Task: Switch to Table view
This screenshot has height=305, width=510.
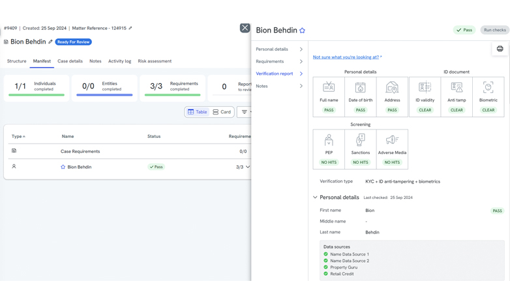Action: point(197,112)
